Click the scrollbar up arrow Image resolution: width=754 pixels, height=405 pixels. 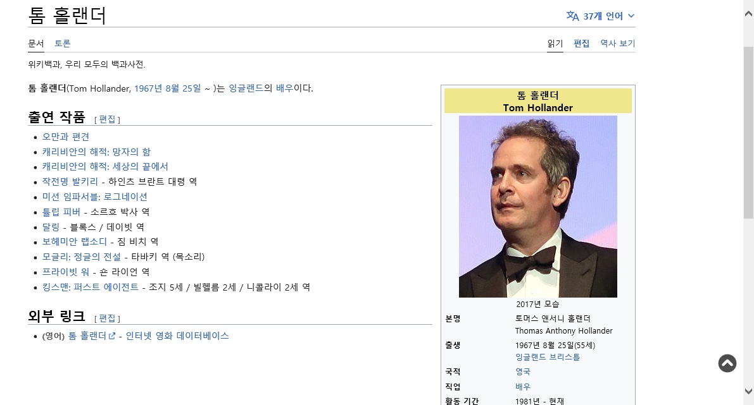tap(748, 14)
